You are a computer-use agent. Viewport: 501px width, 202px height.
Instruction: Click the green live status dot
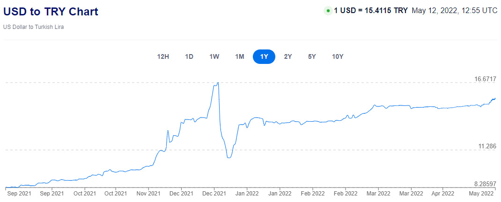(x=328, y=11)
